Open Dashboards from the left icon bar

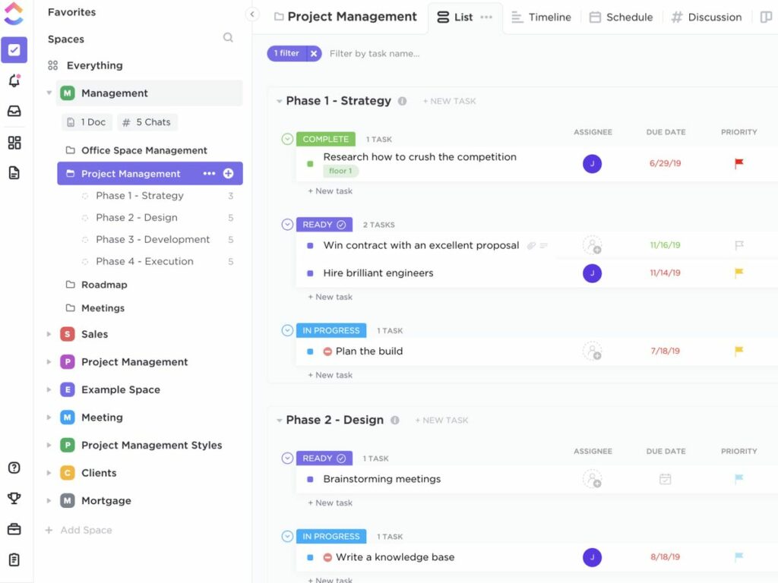[15, 141]
